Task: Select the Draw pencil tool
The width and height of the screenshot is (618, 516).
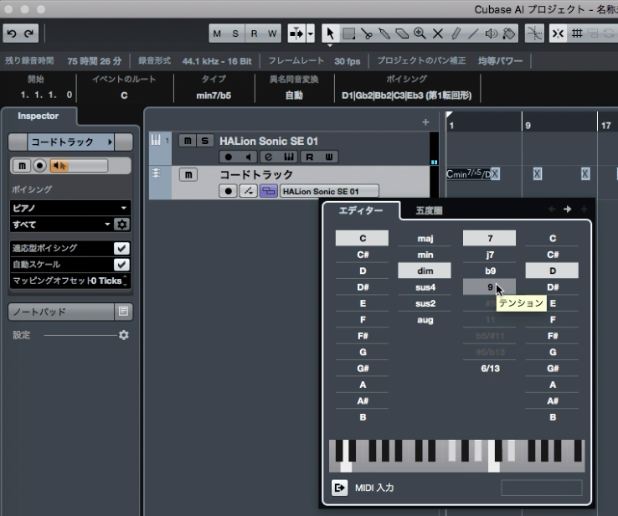Action: click(x=456, y=34)
